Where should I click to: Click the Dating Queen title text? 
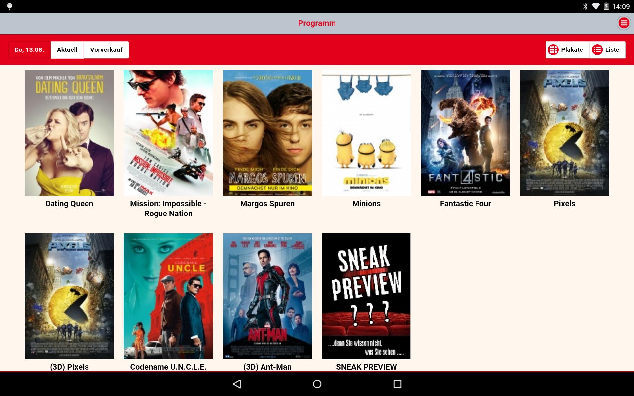(x=69, y=204)
